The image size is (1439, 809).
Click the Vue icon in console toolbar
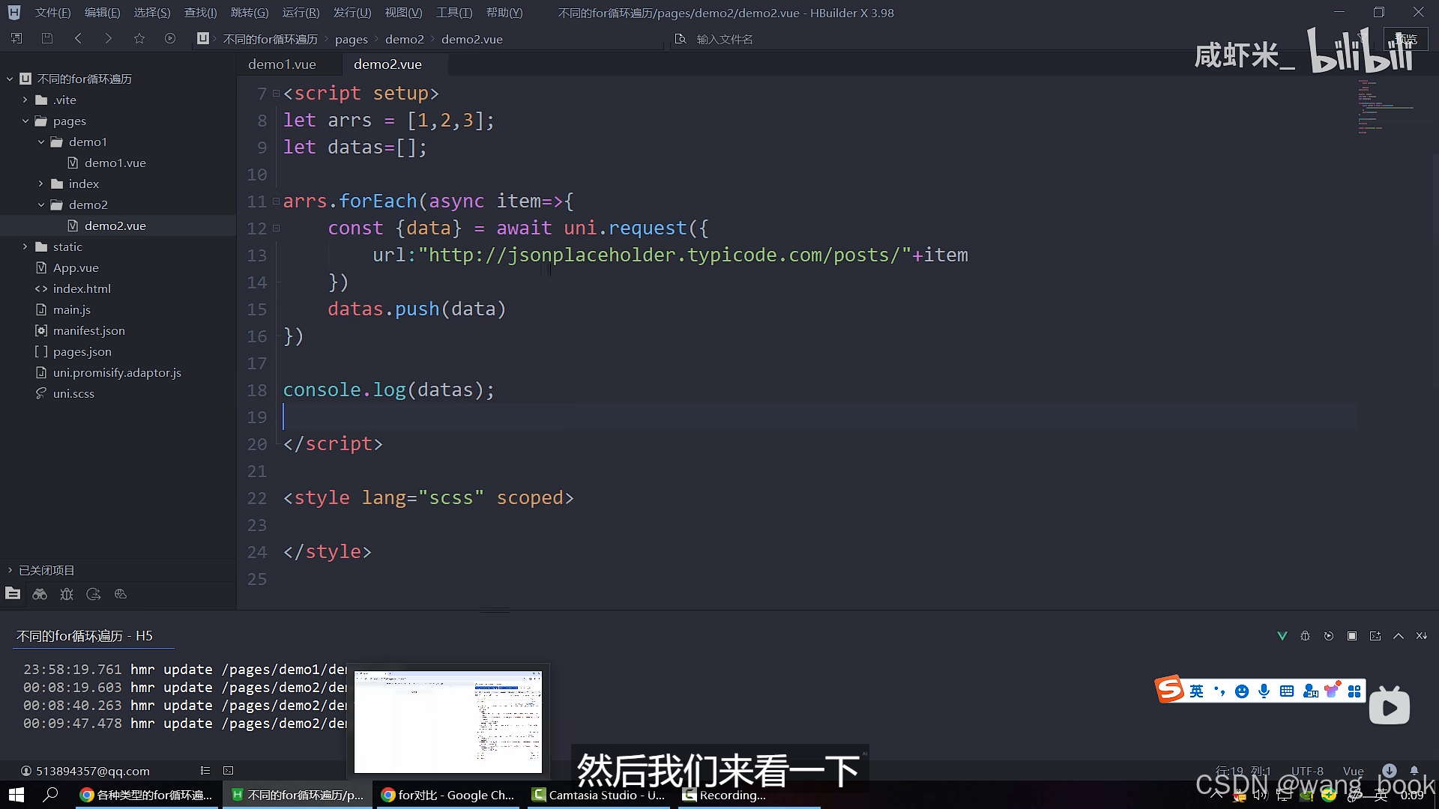(x=1282, y=636)
